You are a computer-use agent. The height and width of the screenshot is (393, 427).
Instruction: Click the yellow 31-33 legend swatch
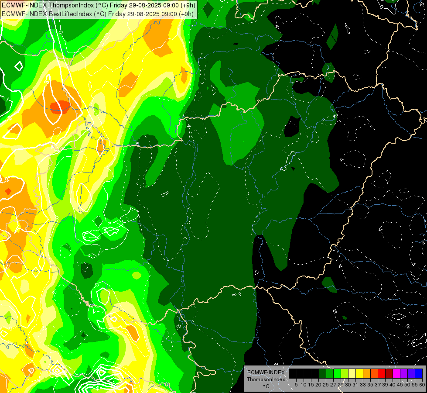359,374
